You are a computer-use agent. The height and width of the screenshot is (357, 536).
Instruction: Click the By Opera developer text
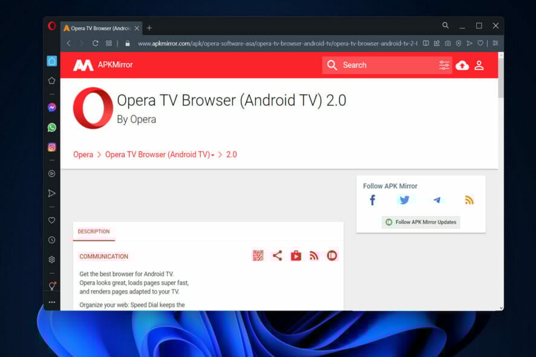(136, 119)
